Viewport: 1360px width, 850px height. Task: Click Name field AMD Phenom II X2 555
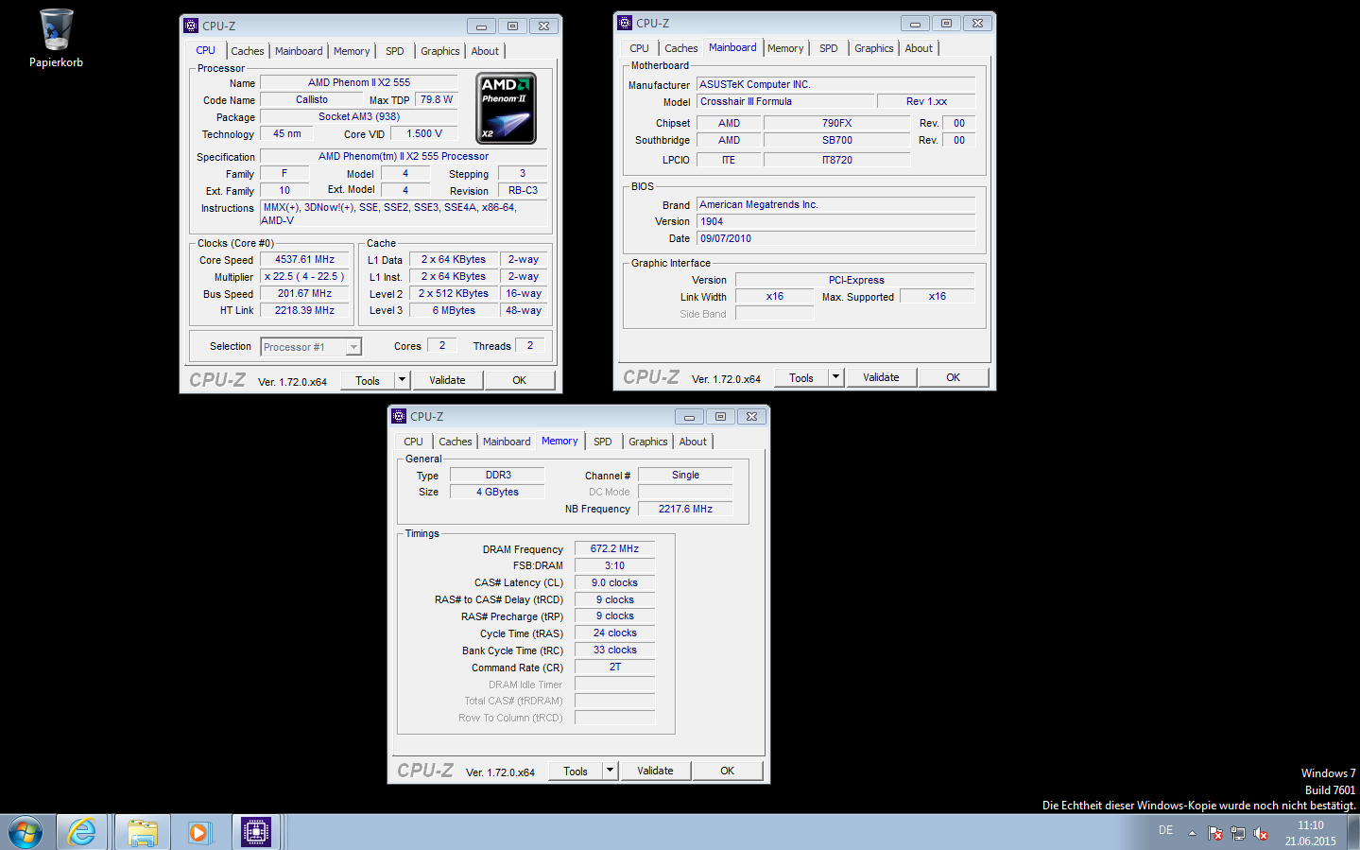pyautogui.click(x=359, y=82)
